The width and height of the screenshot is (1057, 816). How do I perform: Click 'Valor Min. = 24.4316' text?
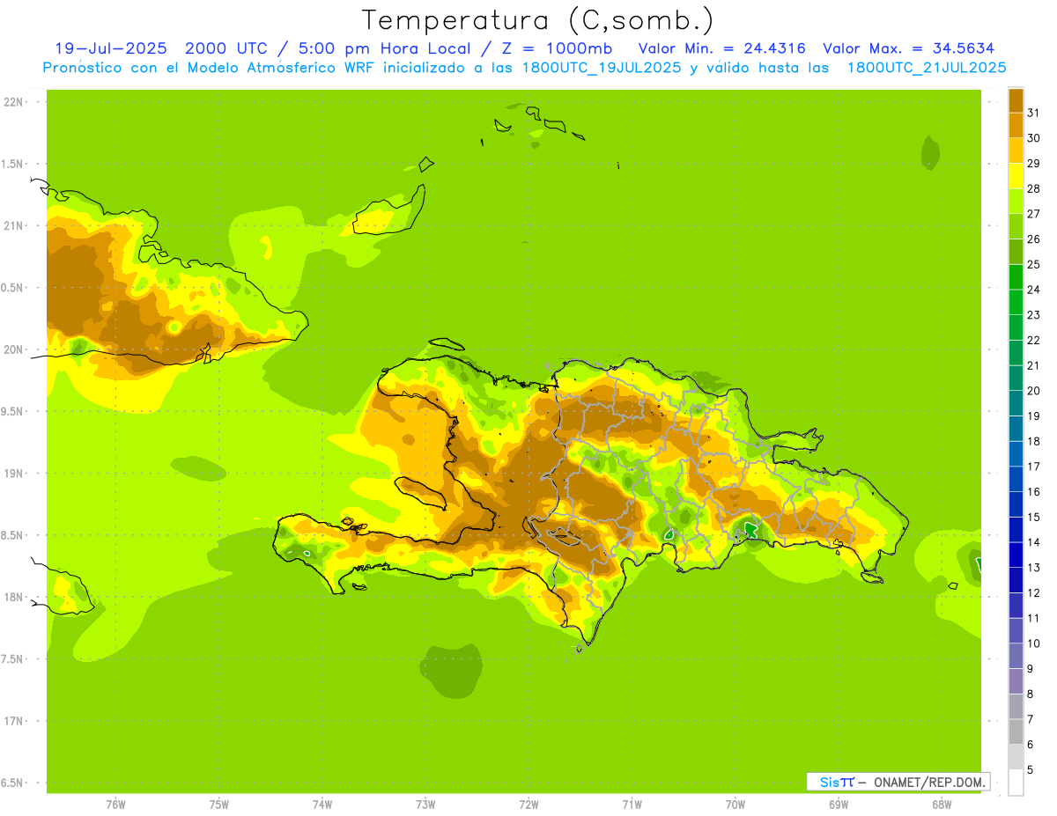(721, 48)
